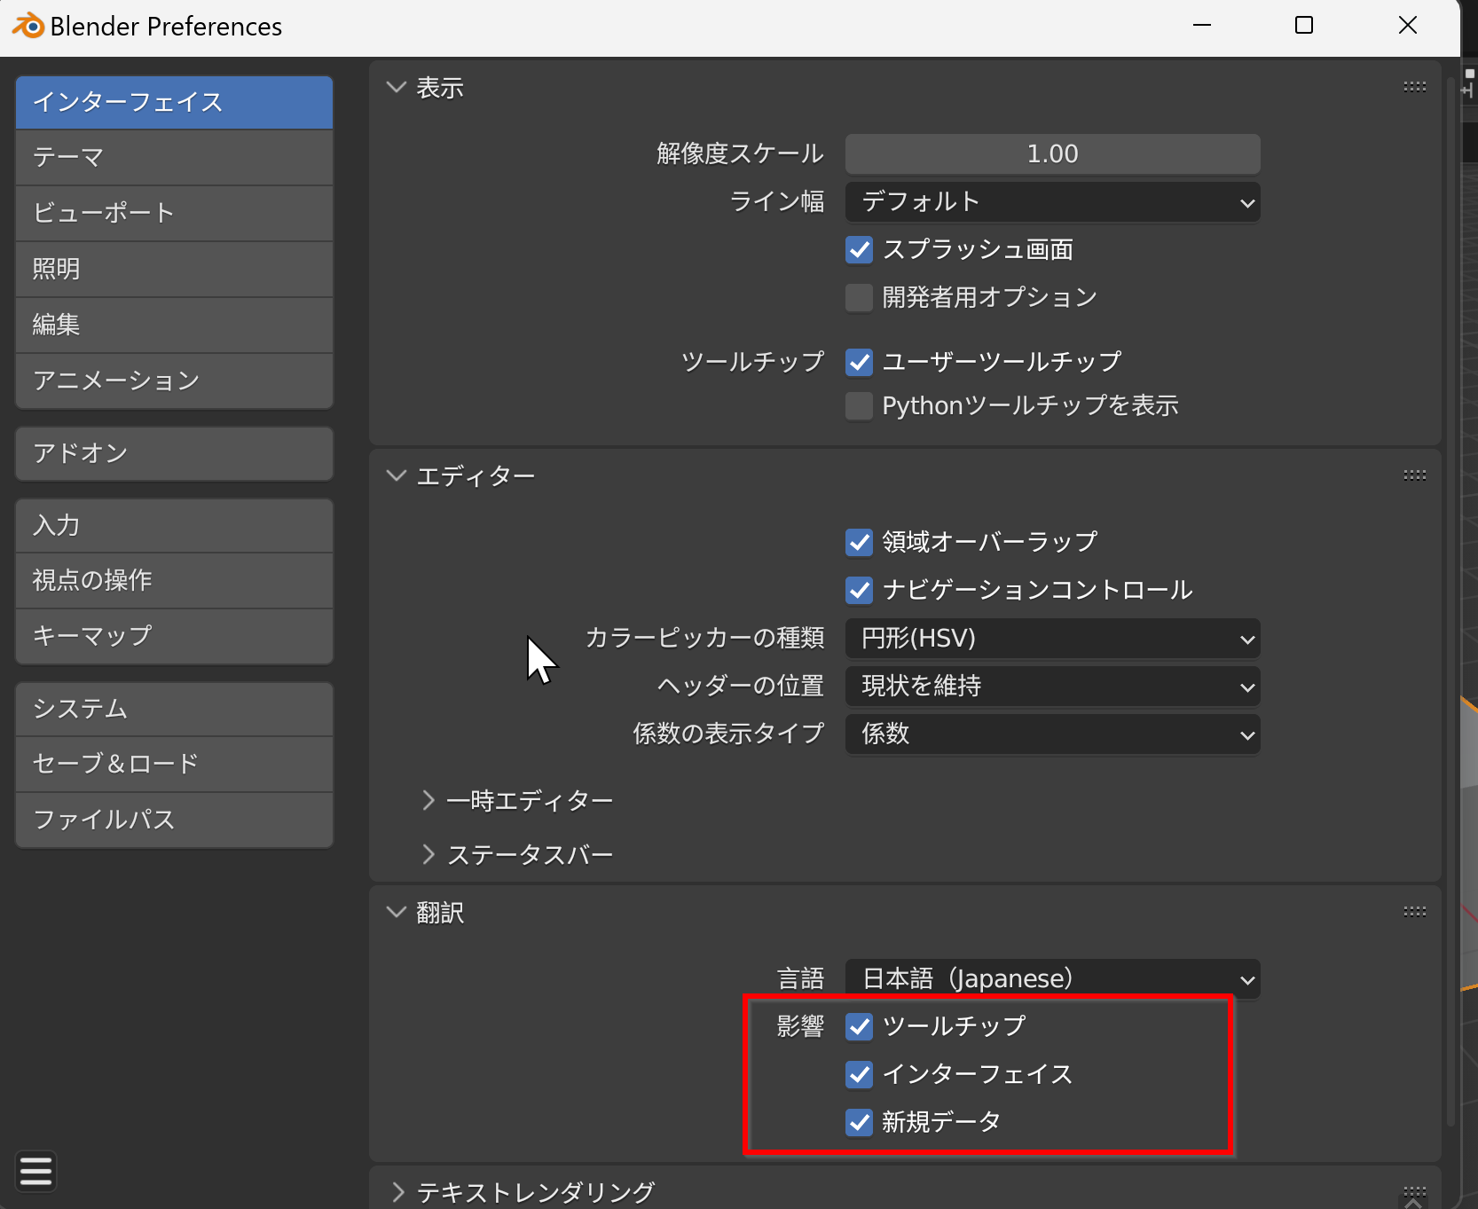The width and height of the screenshot is (1478, 1209).
Task: Uncheck 新規データ translation option
Action: tap(859, 1122)
